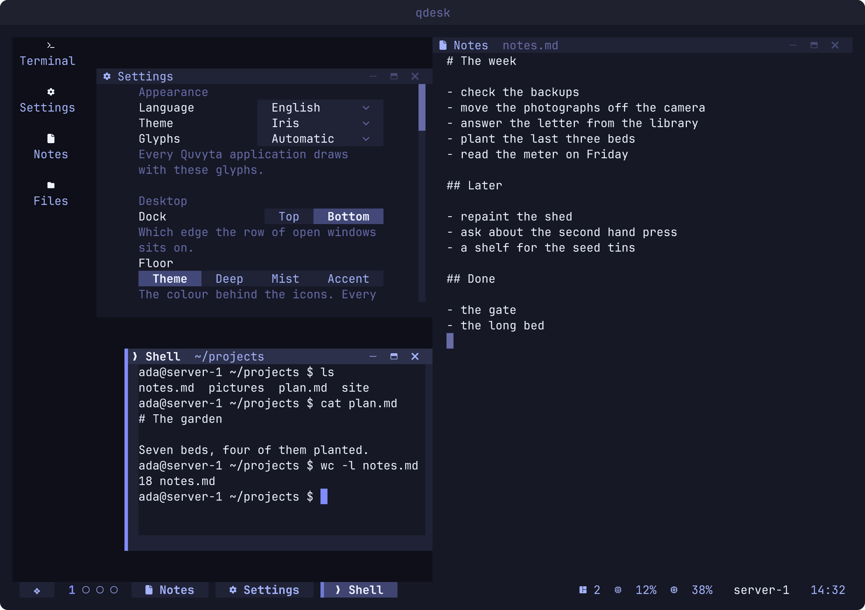Open the Theme dropdown showing Iris
Screen dimensions: 865x610
point(320,123)
